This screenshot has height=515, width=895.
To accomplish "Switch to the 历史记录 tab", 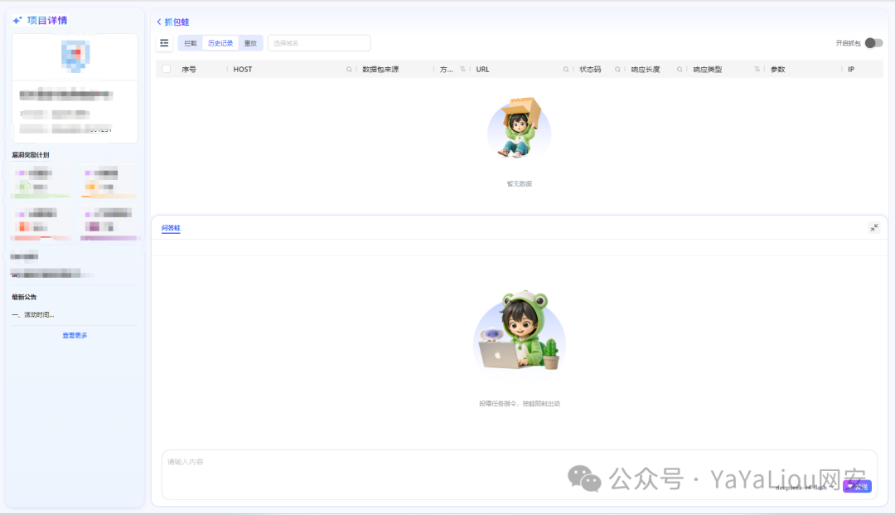I will click(x=220, y=43).
